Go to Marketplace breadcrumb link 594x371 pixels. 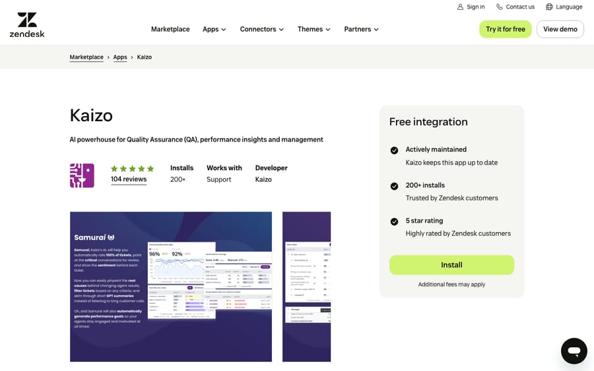click(x=86, y=57)
